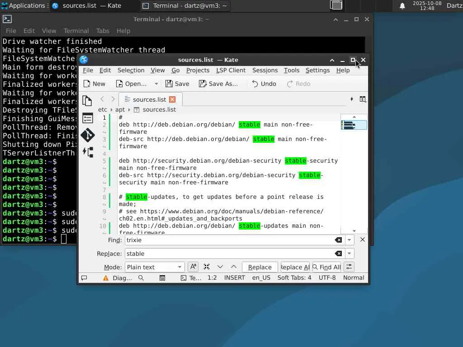Expand the Open recent files dropdown arrow

(156, 84)
